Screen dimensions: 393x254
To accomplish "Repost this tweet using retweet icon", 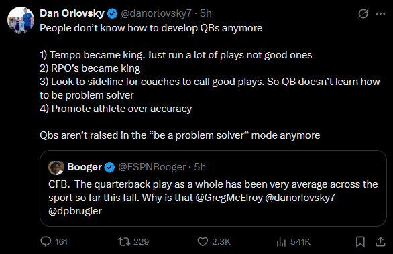I will [x=124, y=241].
